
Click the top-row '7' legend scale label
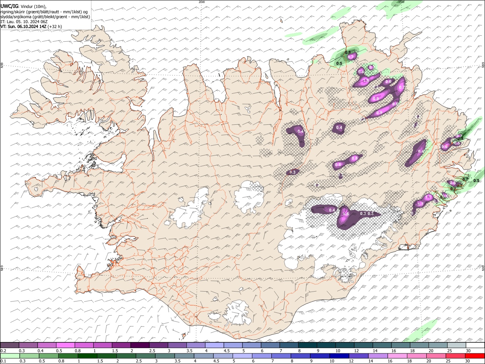(280, 351)
